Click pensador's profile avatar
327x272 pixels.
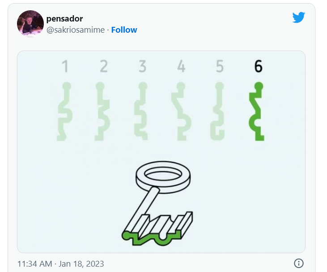[x=30, y=23]
